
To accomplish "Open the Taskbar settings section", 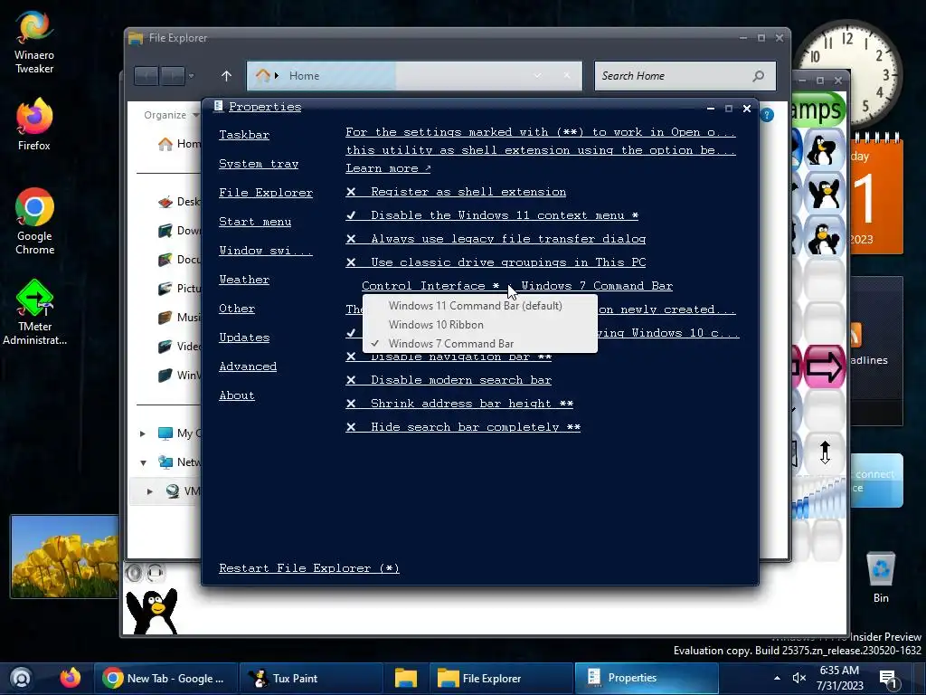I will point(244,135).
